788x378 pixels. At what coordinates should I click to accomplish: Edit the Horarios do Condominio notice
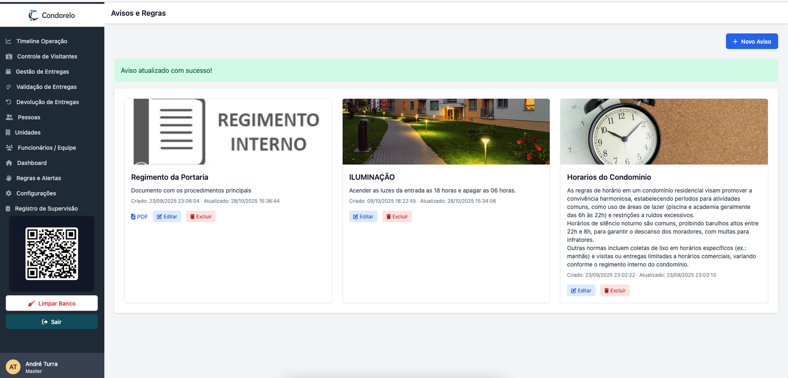click(581, 291)
